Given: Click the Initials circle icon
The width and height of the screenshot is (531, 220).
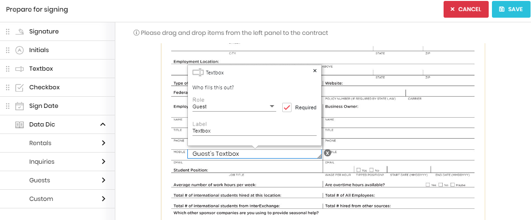Looking at the screenshot, I should click(20, 50).
